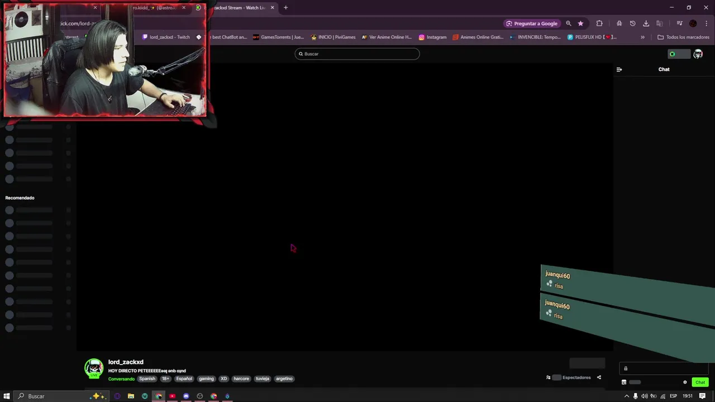Click the locked chat message input box
The width and height of the screenshot is (715, 402).
(x=664, y=368)
